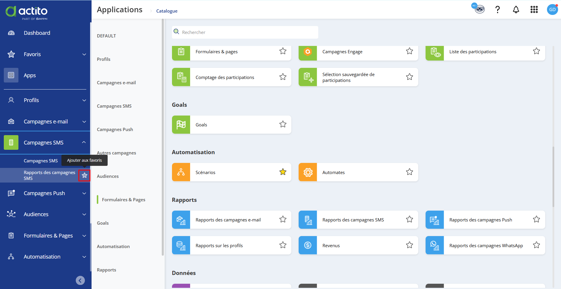The image size is (561, 289).
Task: Expand Campagnes Push sidebar chevron
Action: pos(84,193)
